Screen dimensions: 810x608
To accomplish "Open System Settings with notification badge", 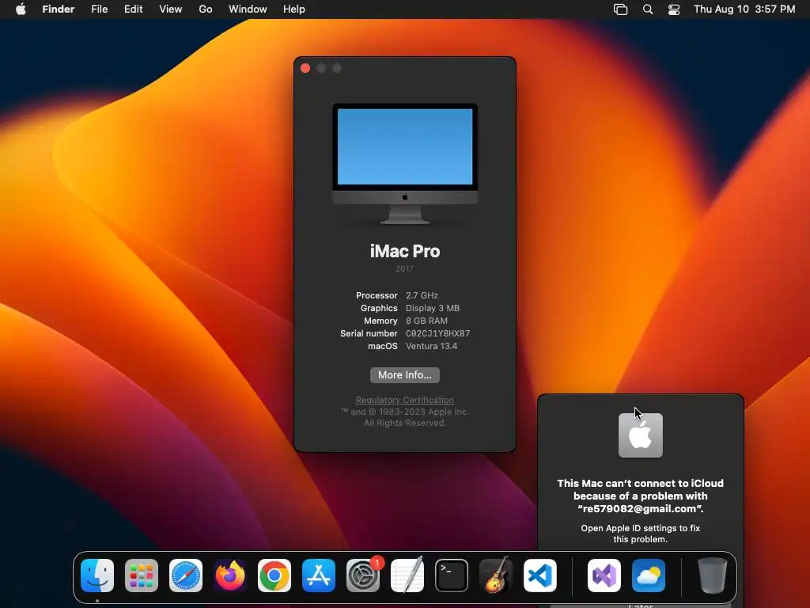I will pos(363,576).
